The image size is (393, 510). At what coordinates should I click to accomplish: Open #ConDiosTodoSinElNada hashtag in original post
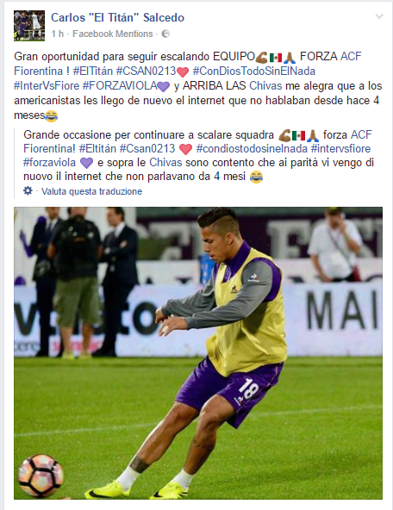click(x=254, y=71)
